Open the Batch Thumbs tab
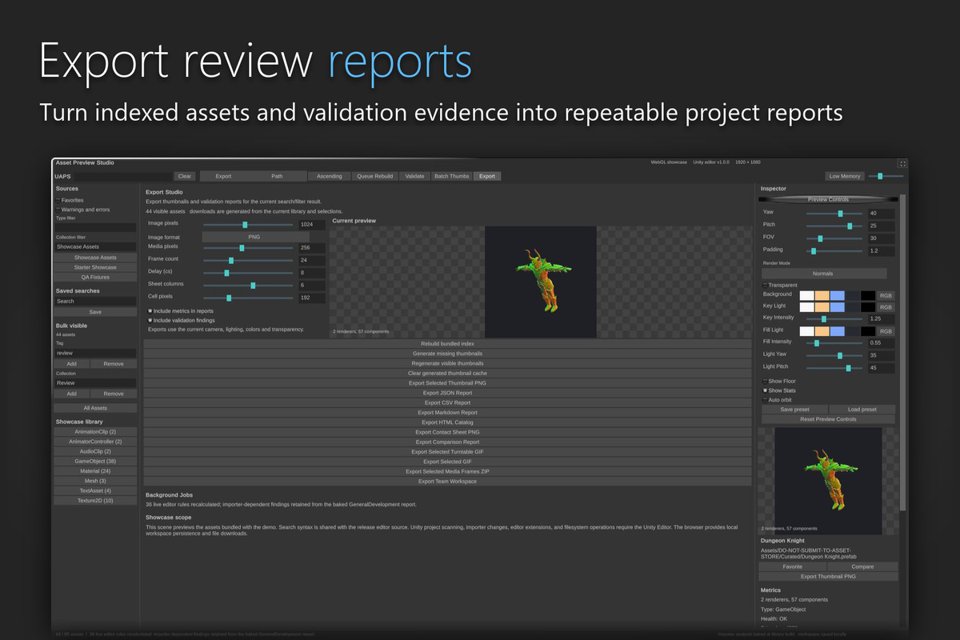Image resolution: width=960 pixels, height=640 pixels. 452,176
